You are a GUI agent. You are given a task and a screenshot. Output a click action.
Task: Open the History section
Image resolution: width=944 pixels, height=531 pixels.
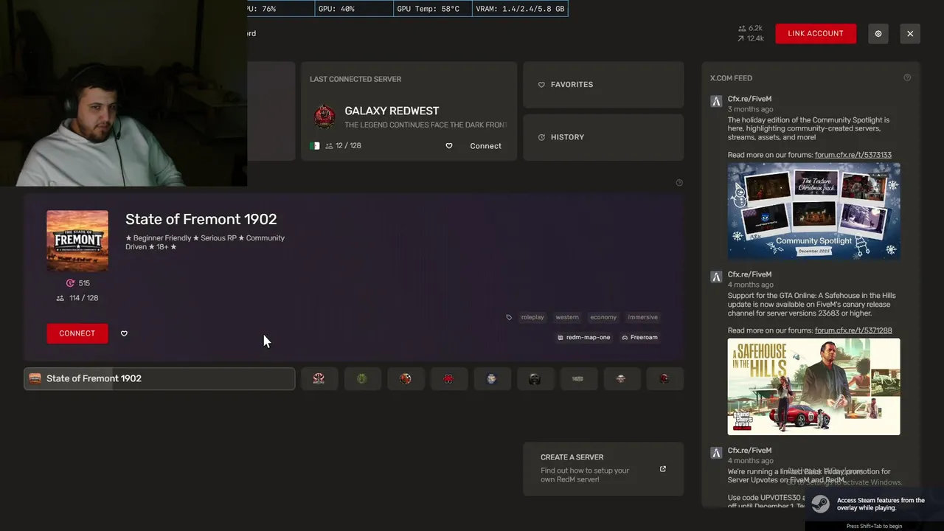coord(603,137)
